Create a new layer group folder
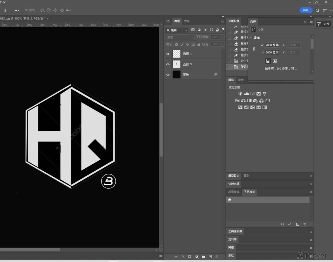 pyautogui.click(x=203, y=257)
